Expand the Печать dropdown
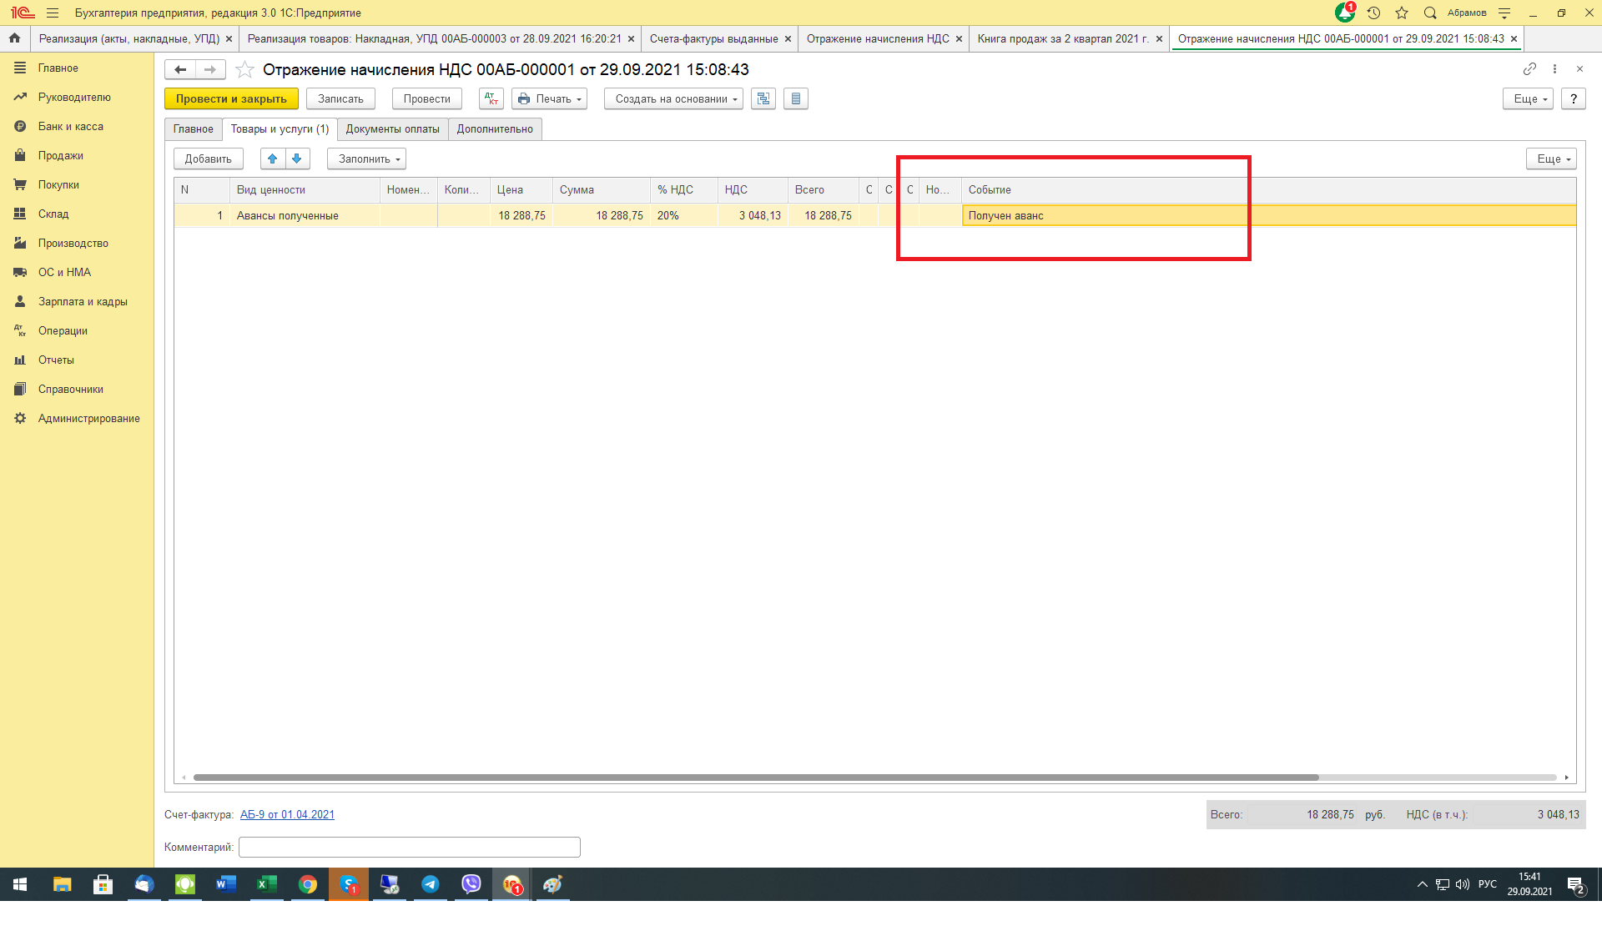The height and width of the screenshot is (931, 1602). [549, 98]
